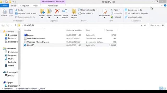
Task: Open address bar history dropdown
Action: (x=141, y=25)
